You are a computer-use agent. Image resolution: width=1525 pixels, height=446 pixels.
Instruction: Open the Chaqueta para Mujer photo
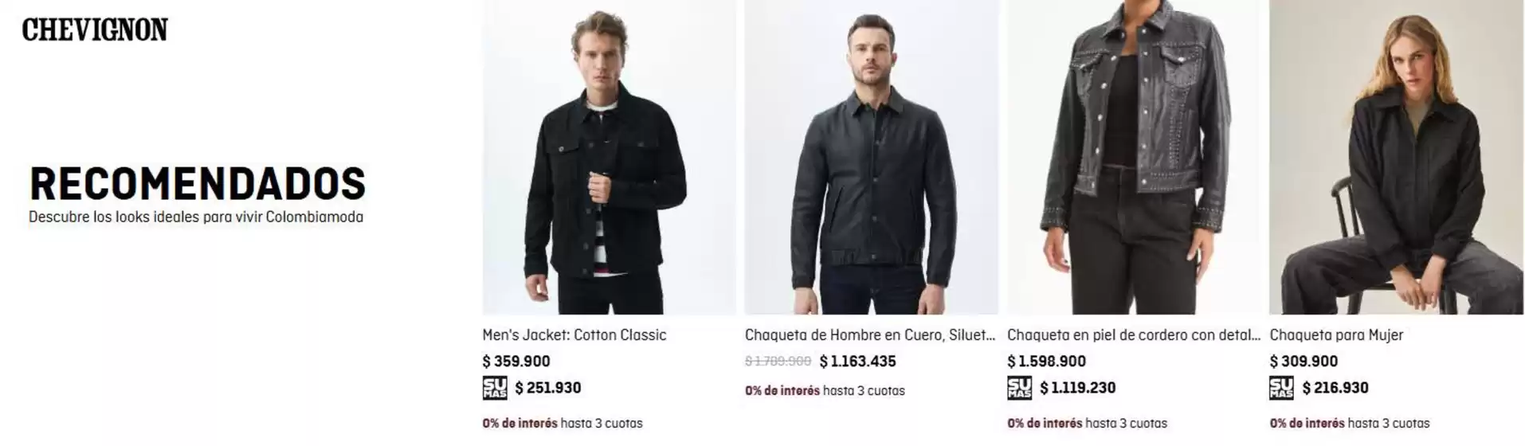pyautogui.click(x=1396, y=157)
